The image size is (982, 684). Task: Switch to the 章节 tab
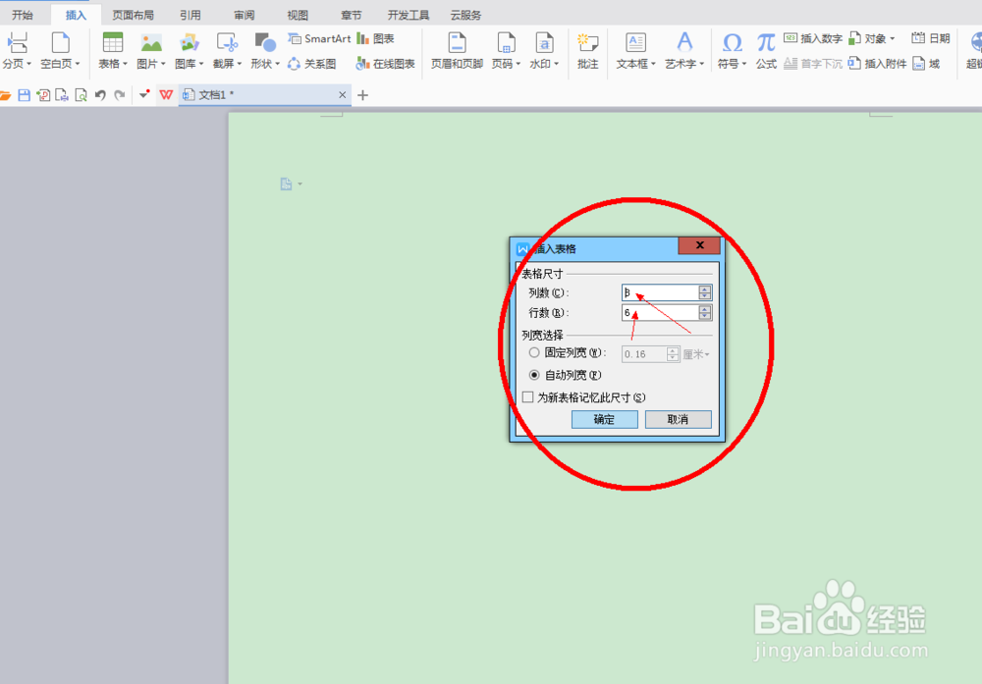tap(352, 15)
